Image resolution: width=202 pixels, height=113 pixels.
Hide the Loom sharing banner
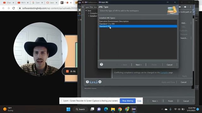(x=139, y=101)
